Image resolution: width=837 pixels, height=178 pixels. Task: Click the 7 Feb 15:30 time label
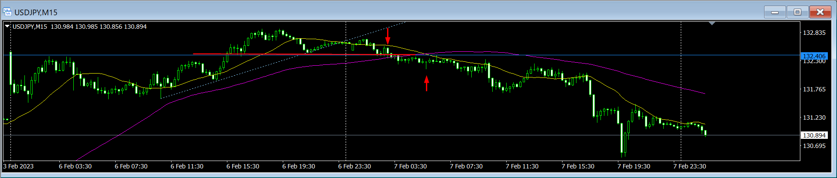578,166
